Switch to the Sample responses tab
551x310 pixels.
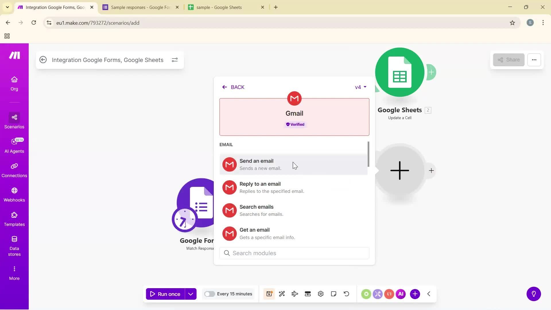(138, 7)
